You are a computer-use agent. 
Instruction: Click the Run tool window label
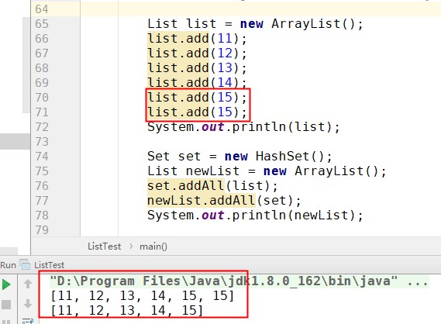(x=9, y=265)
